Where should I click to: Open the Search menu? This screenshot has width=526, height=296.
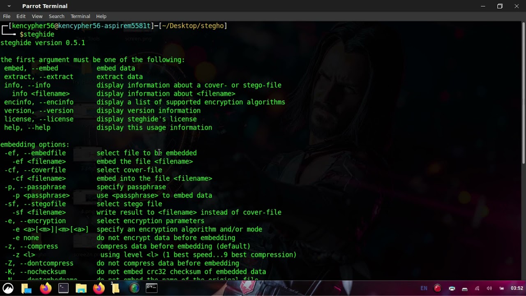56,16
